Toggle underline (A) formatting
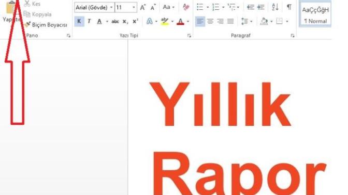 click(99, 21)
